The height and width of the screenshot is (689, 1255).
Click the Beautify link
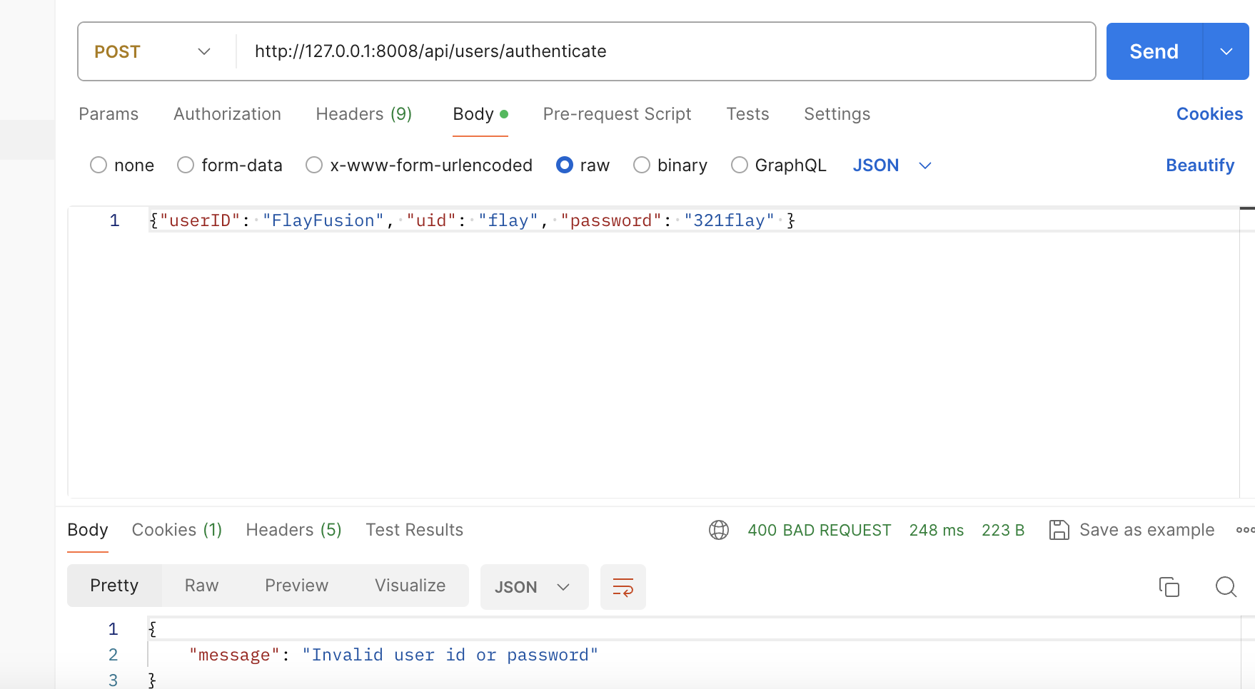[x=1200, y=165]
